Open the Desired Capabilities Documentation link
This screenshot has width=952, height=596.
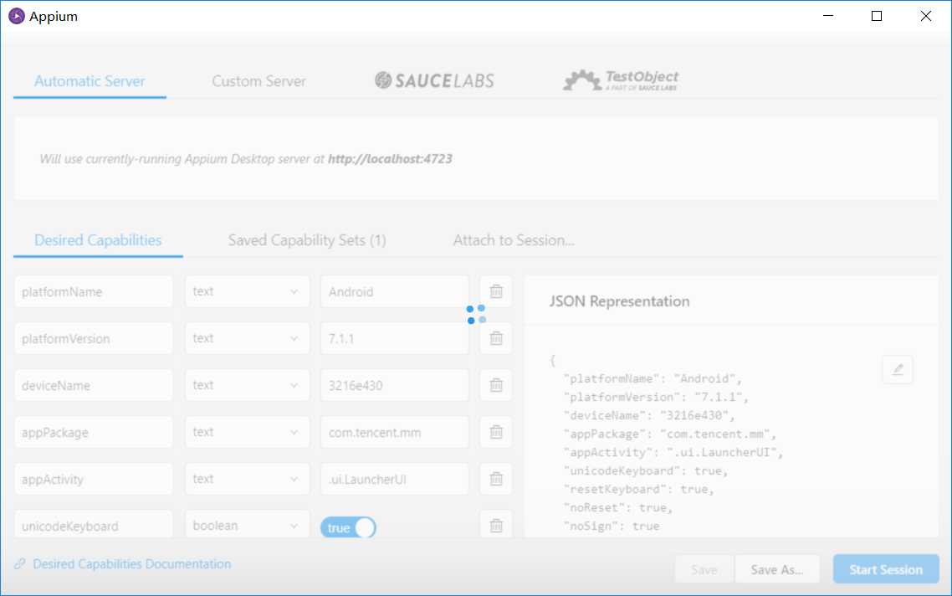131,564
